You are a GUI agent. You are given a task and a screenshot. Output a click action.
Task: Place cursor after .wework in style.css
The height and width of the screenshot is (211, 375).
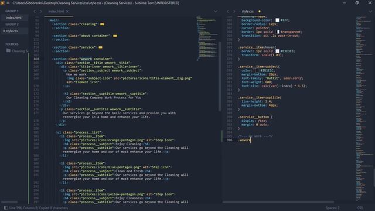[250, 140]
